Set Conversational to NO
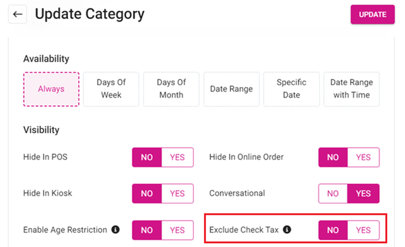This screenshot has width=405, height=247. pos(333,193)
